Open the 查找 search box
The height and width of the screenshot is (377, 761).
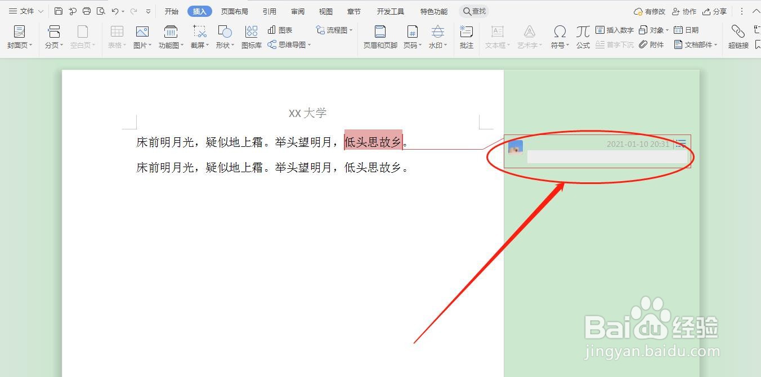pyautogui.click(x=473, y=11)
